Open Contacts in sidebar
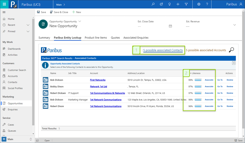 tap(12, 82)
